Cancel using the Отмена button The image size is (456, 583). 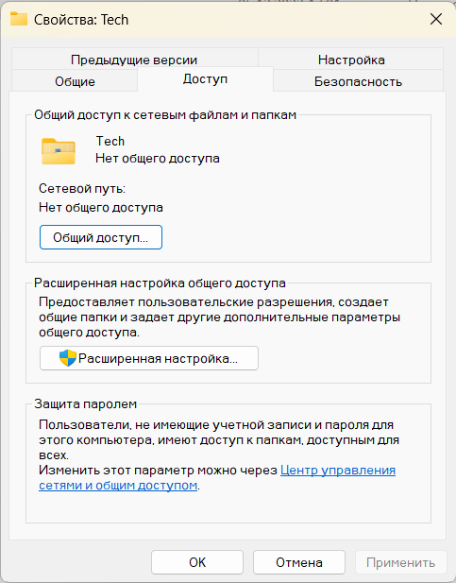(x=299, y=562)
